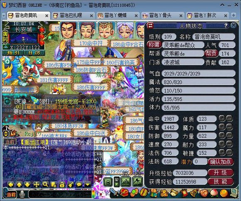Click the help question mark in 人物状态

(226, 25)
